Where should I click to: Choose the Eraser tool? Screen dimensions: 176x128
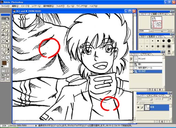coord(3,38)
